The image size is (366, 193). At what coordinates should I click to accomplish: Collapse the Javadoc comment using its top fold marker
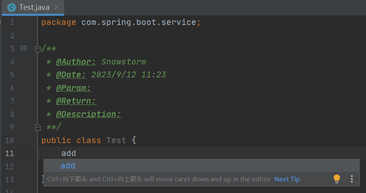(x=38, y=49)
